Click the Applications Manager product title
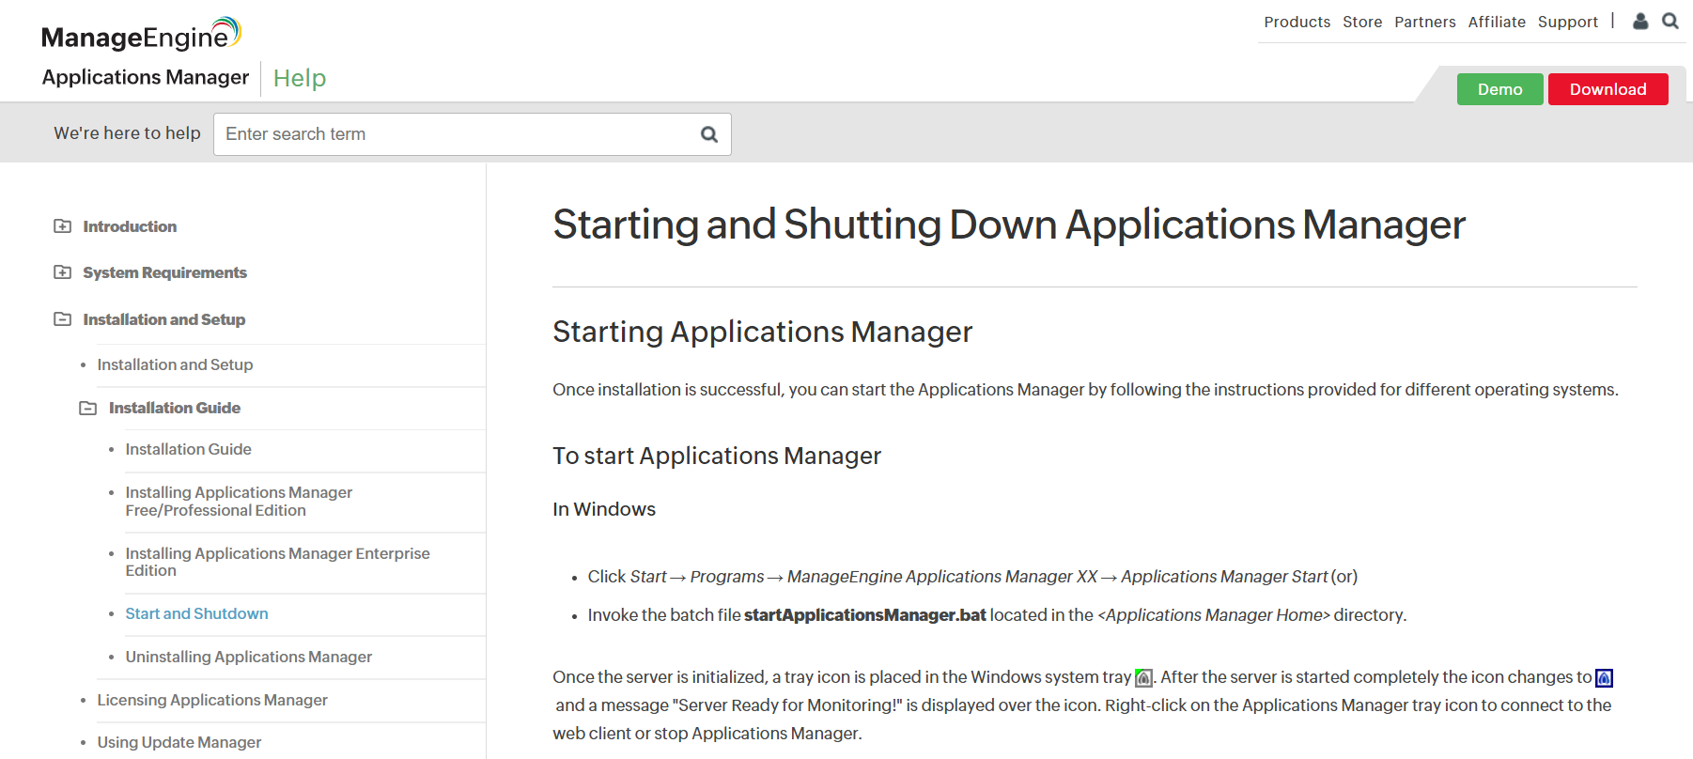1693x759 pixels. click(x=146, y=77)
